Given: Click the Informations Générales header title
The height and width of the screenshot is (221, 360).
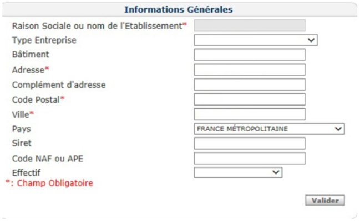Looking at the screenshot, I should pyautogui.click(x=178, y=9).
